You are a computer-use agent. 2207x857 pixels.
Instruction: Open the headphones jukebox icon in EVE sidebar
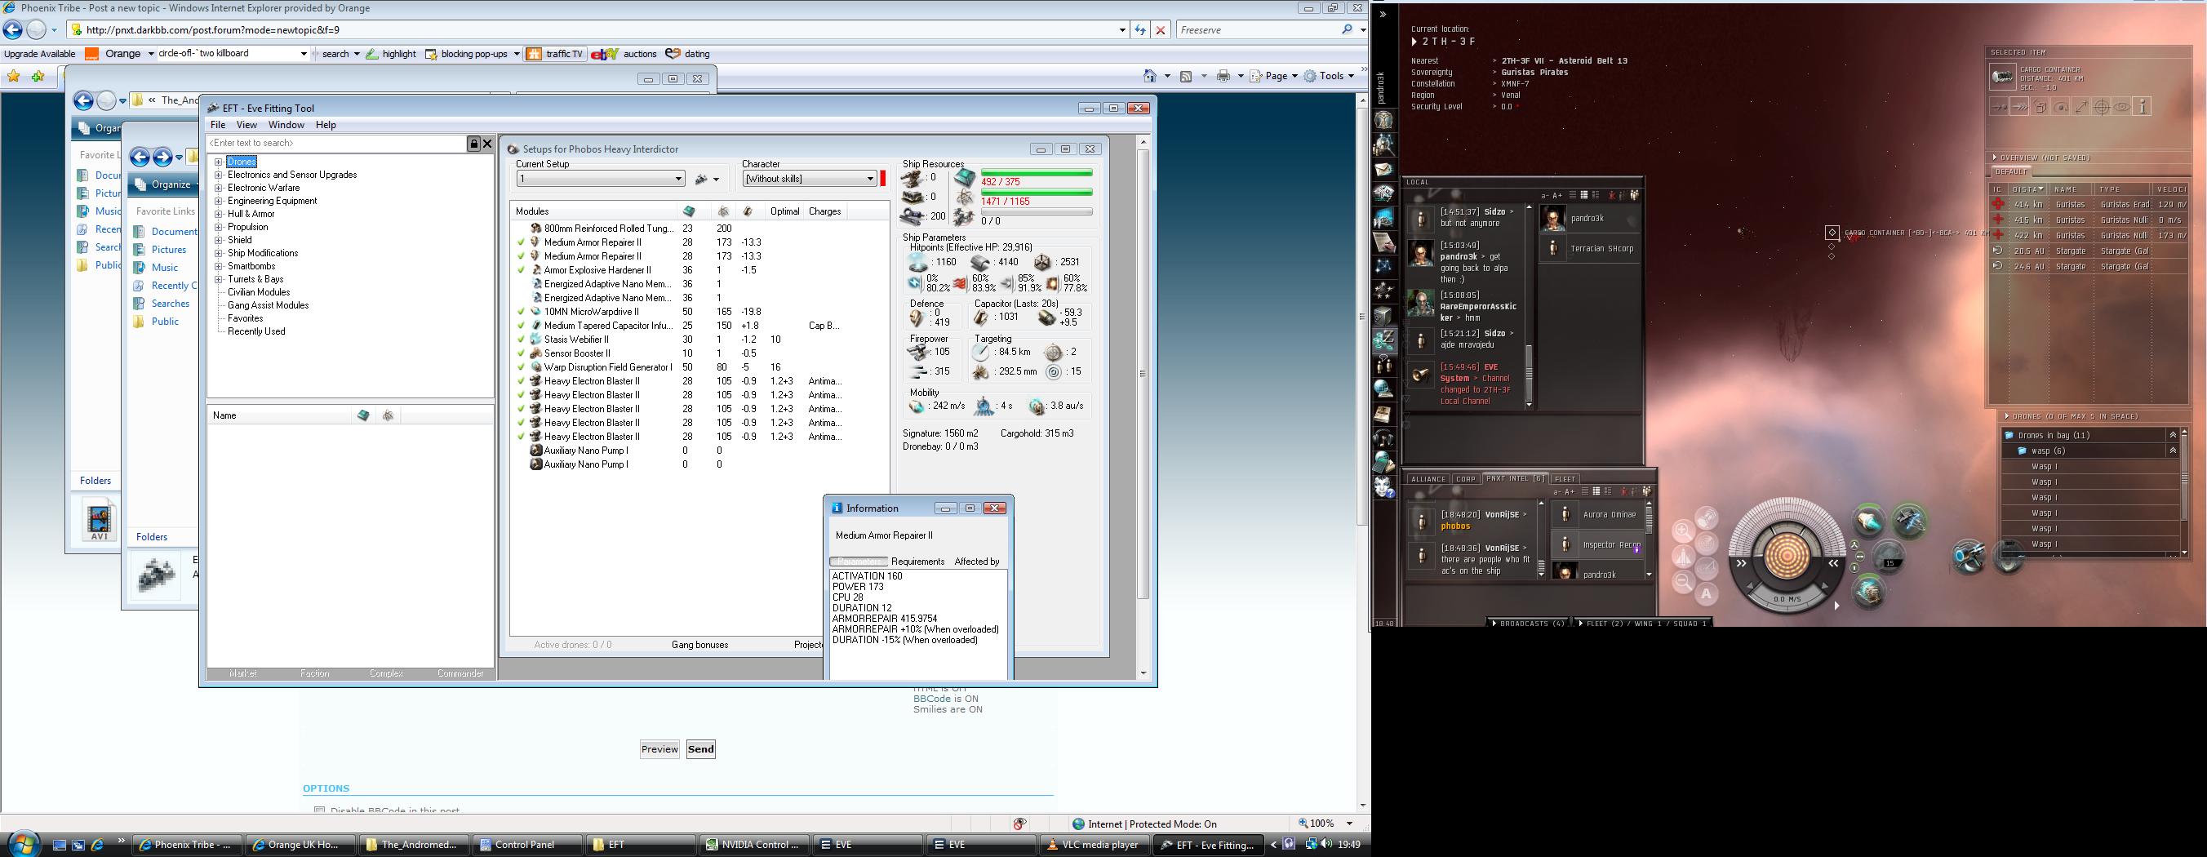(1383, 439)
